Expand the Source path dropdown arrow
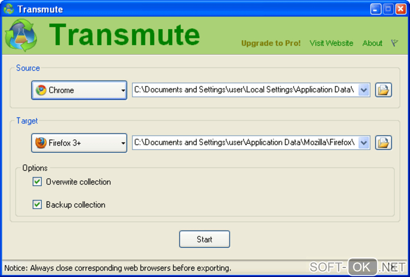Screen dimensions: 410x277 [x=364, y=90]
